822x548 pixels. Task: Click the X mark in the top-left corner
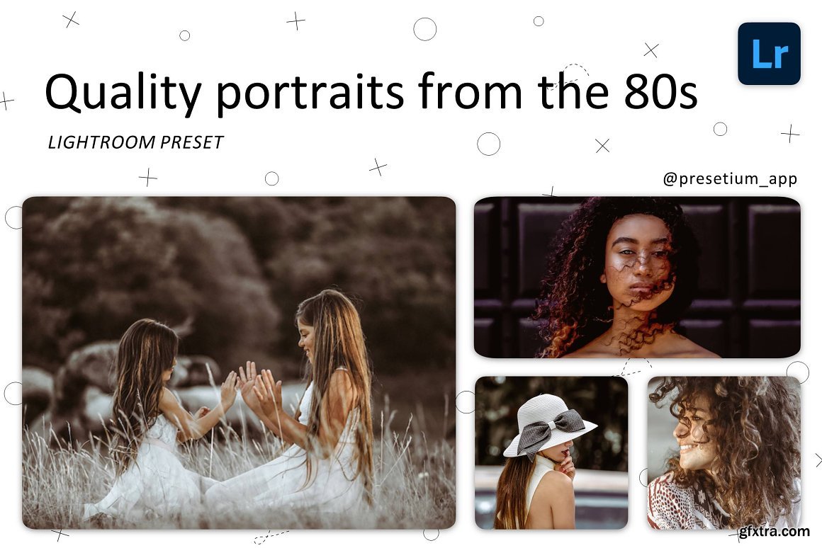tap(71, 21)
